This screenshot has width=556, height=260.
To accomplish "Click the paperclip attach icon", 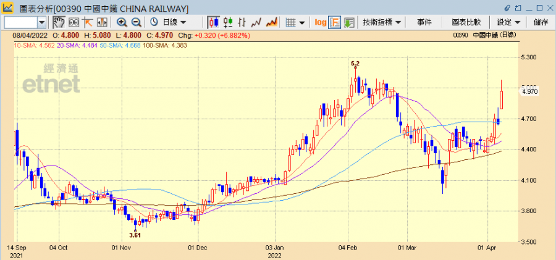I will click(507, 7).
